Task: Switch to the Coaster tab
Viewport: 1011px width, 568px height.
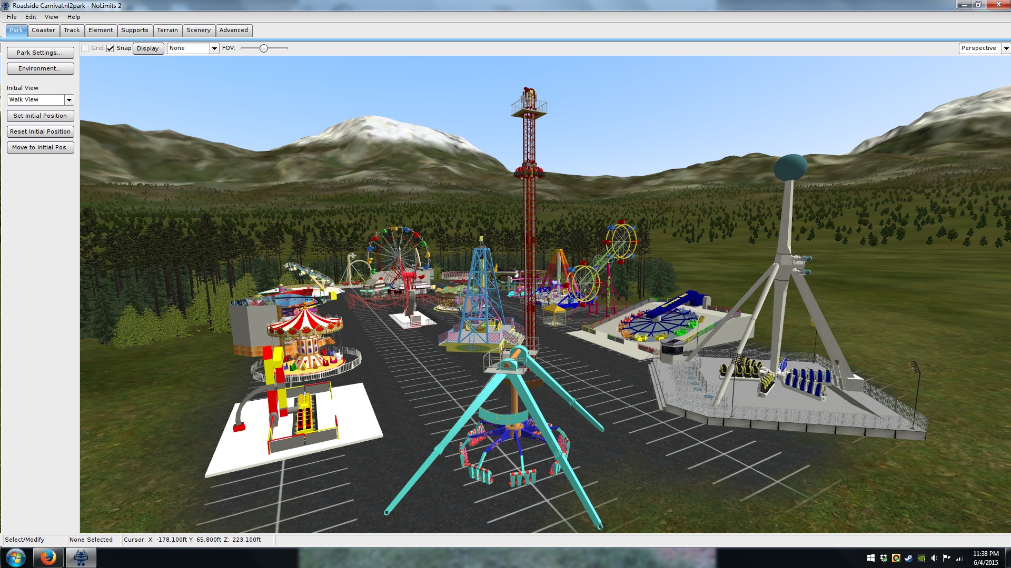Action: [x=43, y=30]
